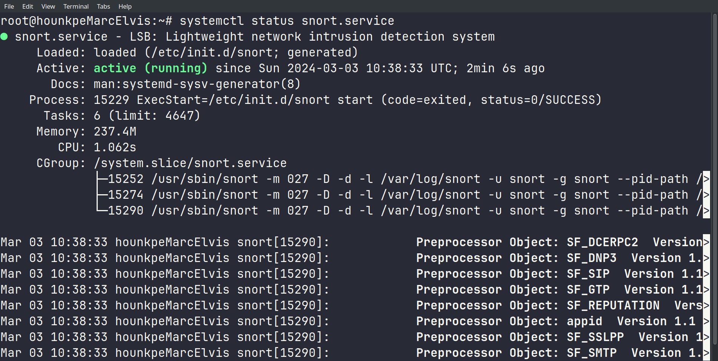This screenshot has height=361, width=718.
Task: Click process ID 15290 in the CGroup tree
Action: 126,210
